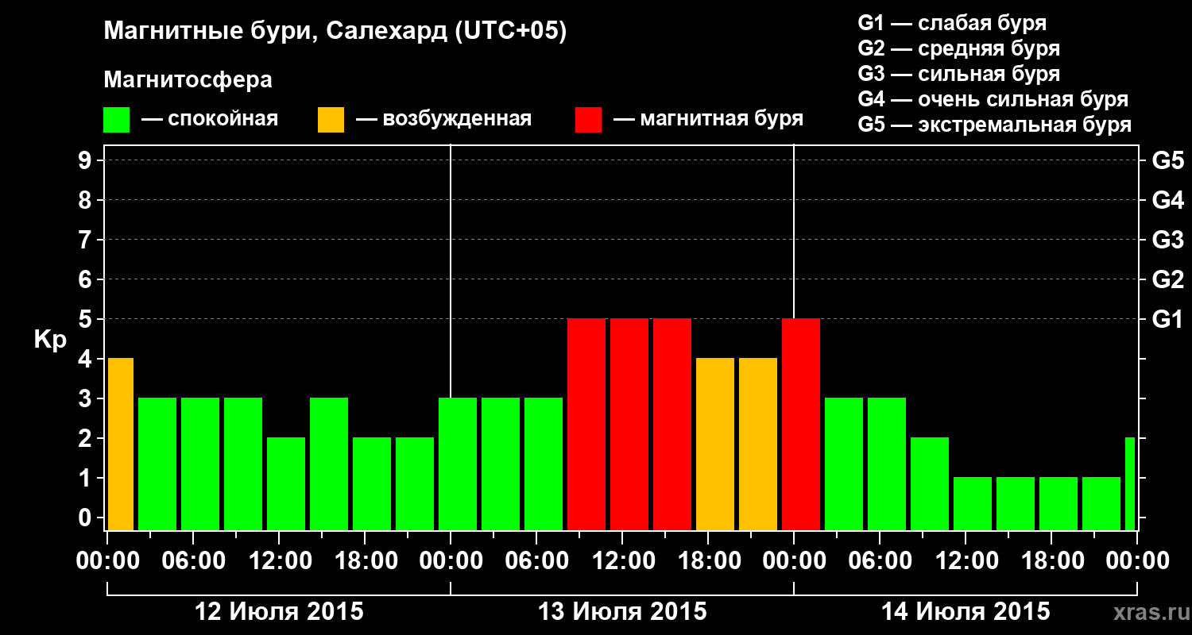Screen dimensions: 1192x635
Task: Click the Магнитосфера heading
Action: pos(188,80)
